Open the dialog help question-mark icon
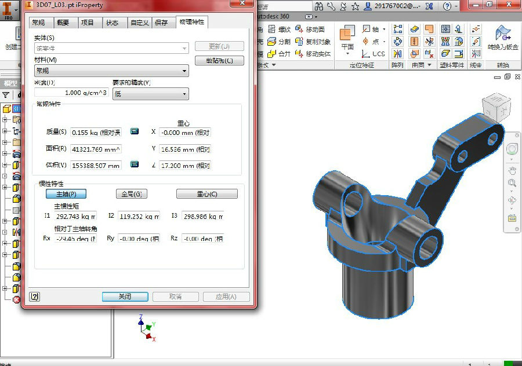Screen dimensions: 522x366 [x=35, y=297]
